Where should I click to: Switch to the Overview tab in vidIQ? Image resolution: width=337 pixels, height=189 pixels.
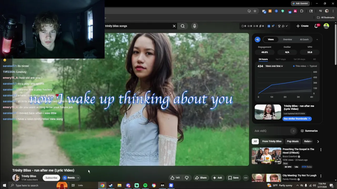[288, 39]
